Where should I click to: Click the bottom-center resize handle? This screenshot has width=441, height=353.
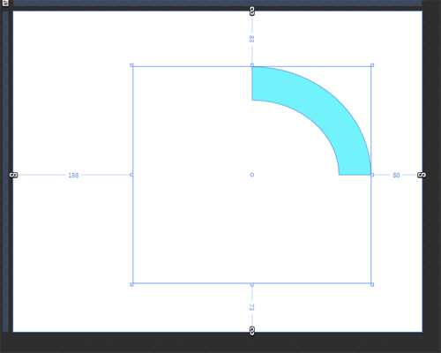(x=252, y=284)
